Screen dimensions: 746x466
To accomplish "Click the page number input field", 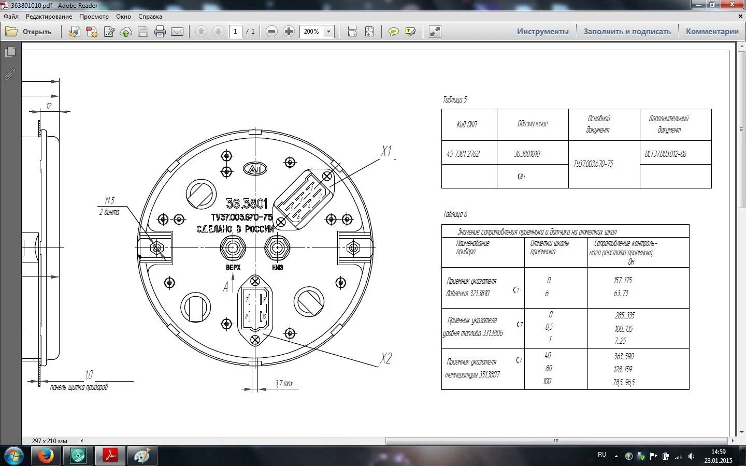I will pyautogui.click(x=235, y=32).
